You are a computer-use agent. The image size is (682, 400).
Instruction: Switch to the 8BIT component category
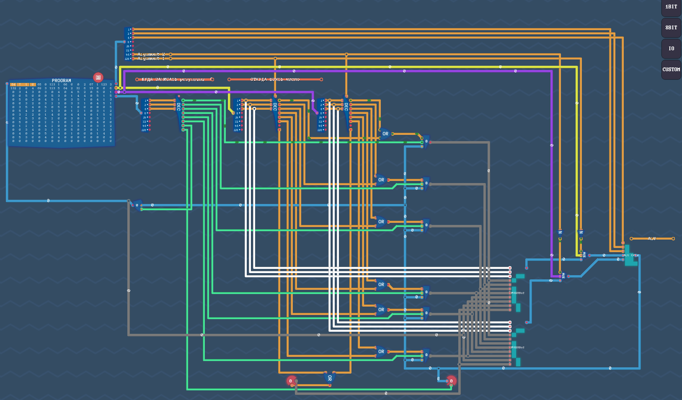pos(671,28)
